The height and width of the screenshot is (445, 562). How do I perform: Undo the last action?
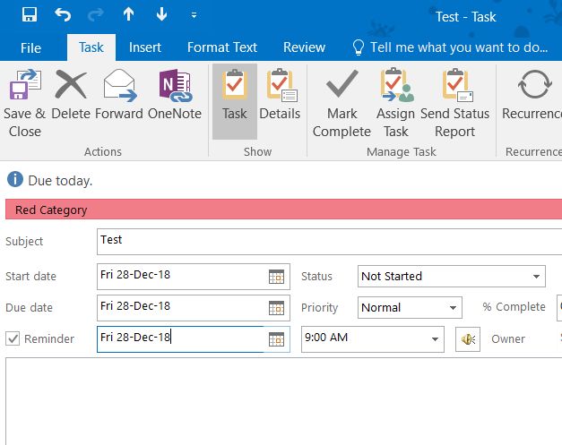click(x=63, y=15)
